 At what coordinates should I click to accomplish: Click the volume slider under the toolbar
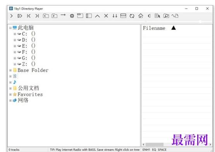point(179,22)
